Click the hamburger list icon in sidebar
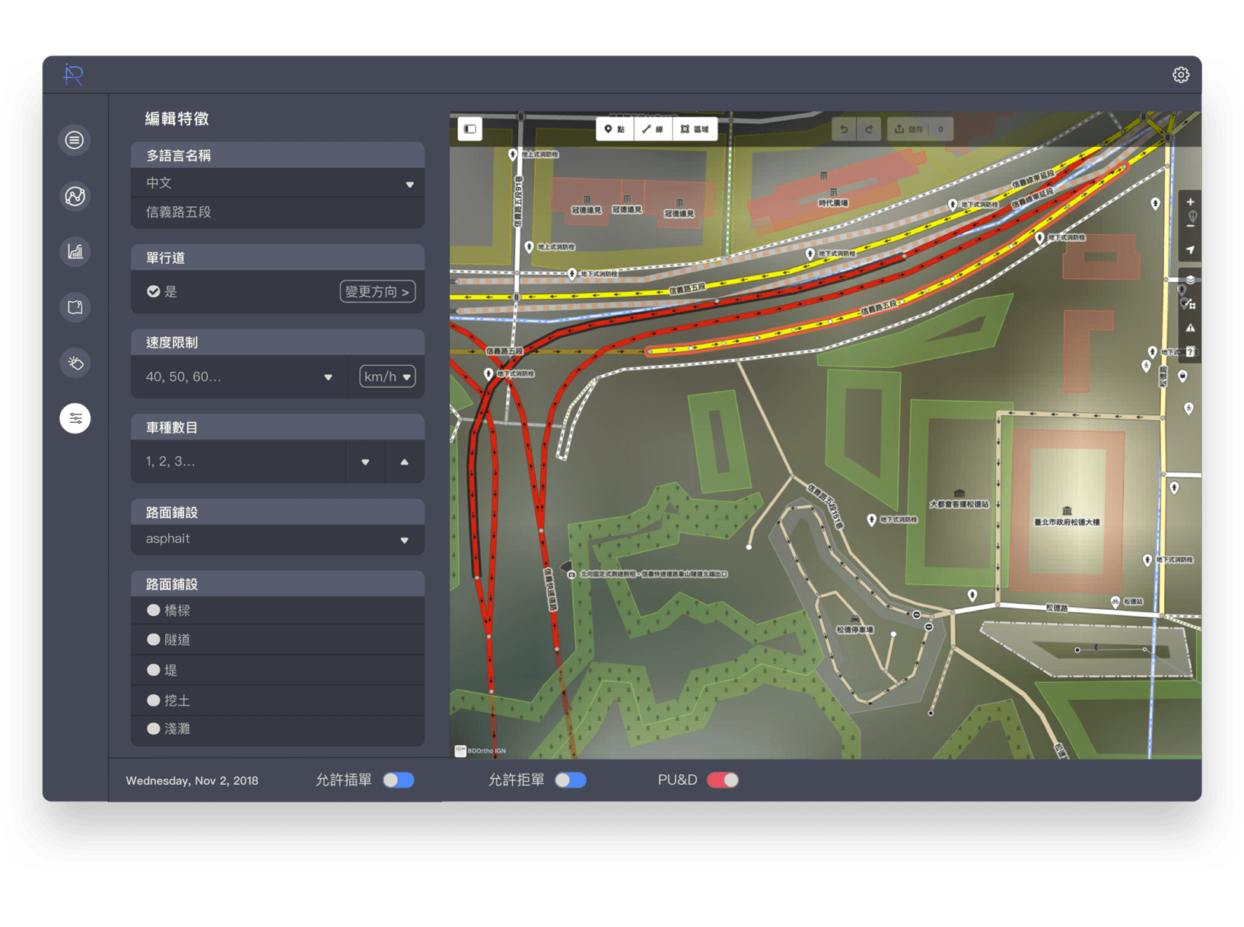The width and height of the screenshot is (1244, 927). 75,140
